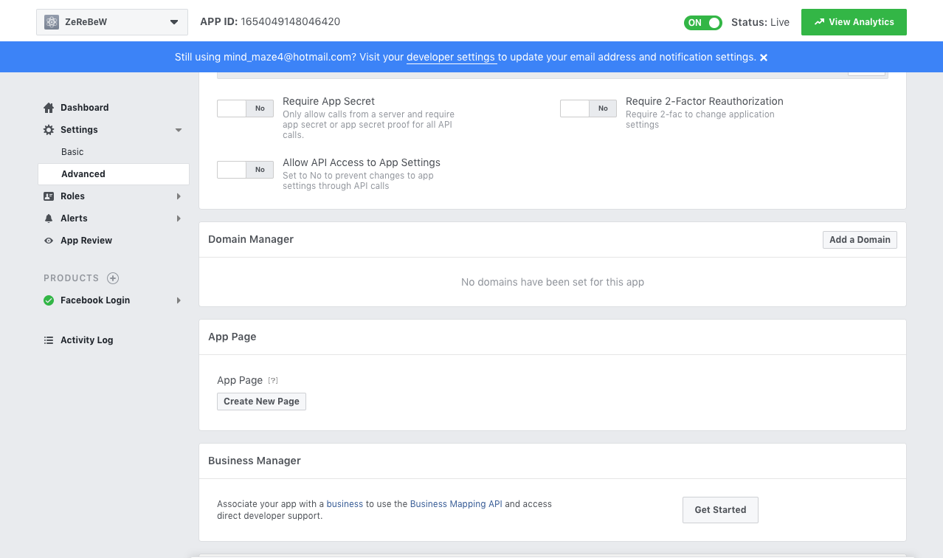The height and width of the screenshot is (558, 943).
Task: Click the Add a Domain button
Action: click(x=860, y=240)
